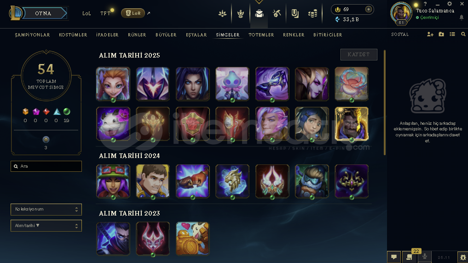468x263 pixels.
Task: Open the Collection (backpack) icon in top bar
Action: coord(259,13)
